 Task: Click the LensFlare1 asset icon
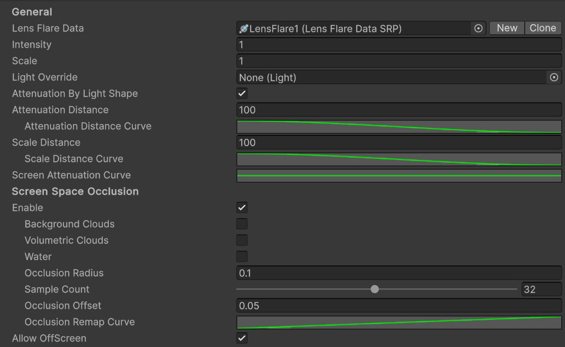point(244,28)
